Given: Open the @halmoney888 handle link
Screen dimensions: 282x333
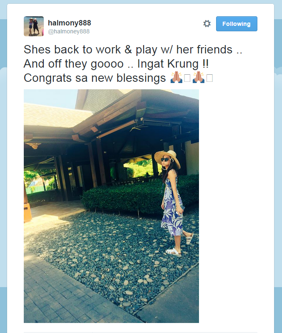Looking at the screenshot, I should 69,31.
